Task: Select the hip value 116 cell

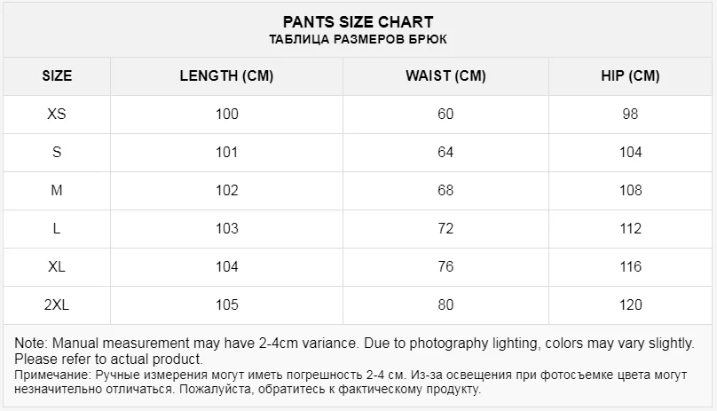Action: pyautogui.click(x=630, y=266)
